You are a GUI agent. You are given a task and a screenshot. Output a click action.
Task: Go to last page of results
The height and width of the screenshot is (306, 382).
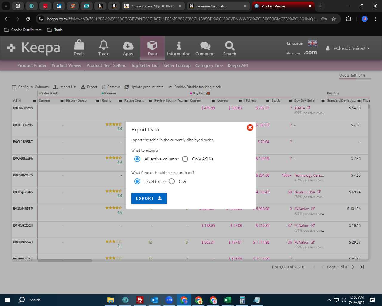(x=362, y=267)
